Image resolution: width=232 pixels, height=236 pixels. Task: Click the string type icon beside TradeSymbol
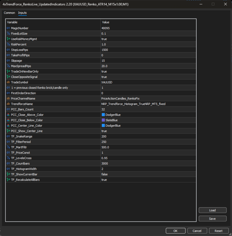point(8,82)
